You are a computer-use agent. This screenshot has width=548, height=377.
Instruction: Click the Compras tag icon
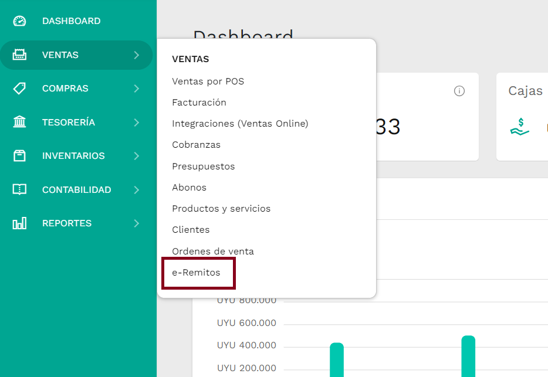(x=19, y=89)
